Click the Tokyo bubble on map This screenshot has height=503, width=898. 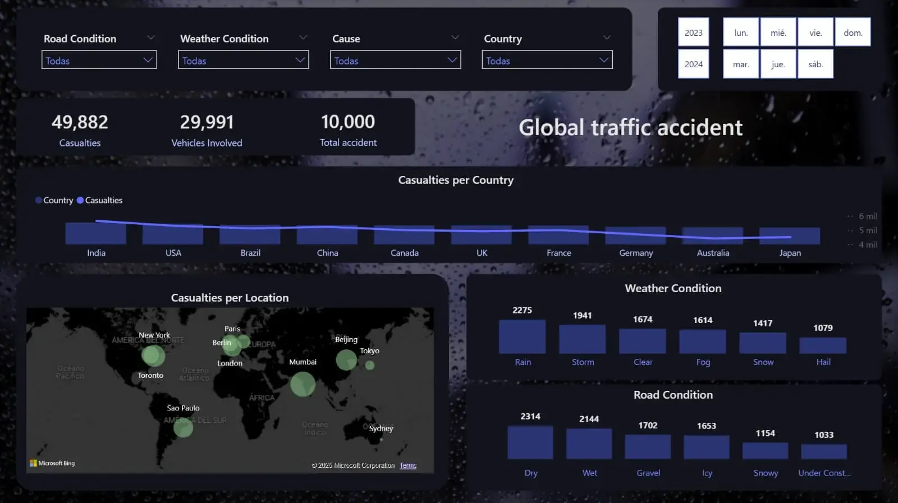click(369, 365)
